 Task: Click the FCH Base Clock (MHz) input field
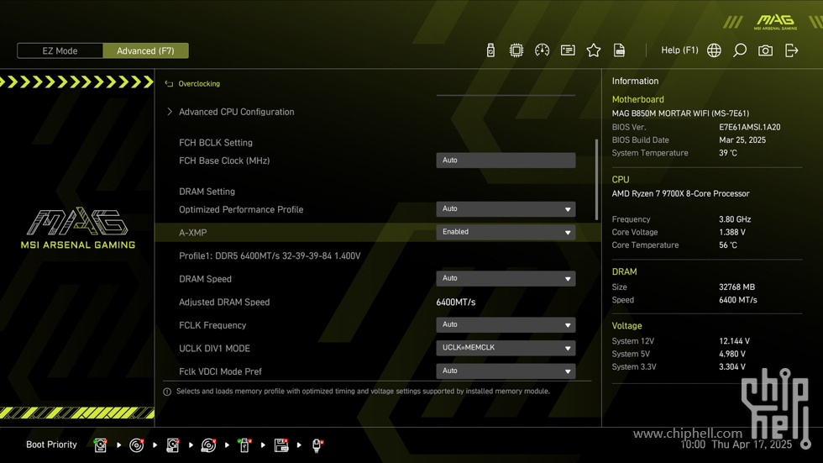click(506, 160)
